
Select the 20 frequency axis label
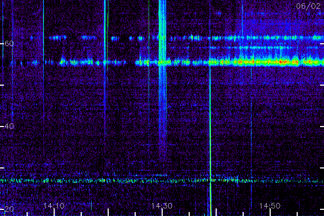click(x=9, y=209)
